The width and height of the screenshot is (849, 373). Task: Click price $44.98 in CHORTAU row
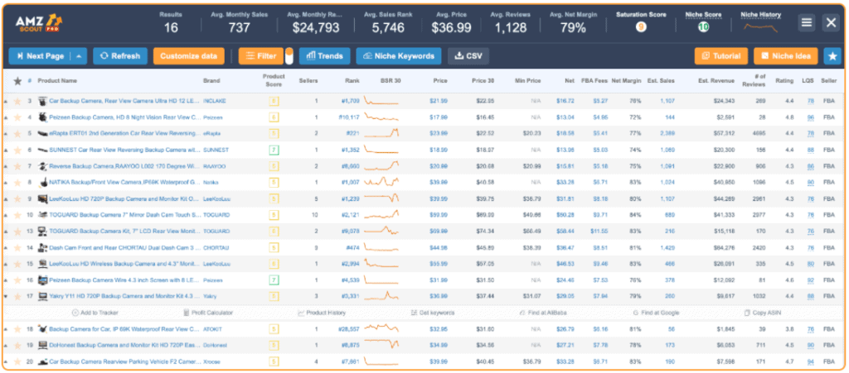click(x=438, y=248)
